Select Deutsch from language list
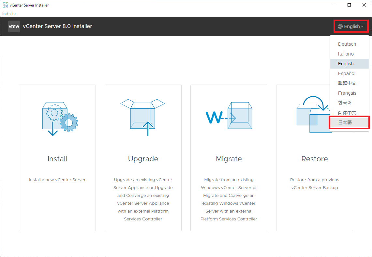This screenshot has width=372, height=257. tap(350, 44)
